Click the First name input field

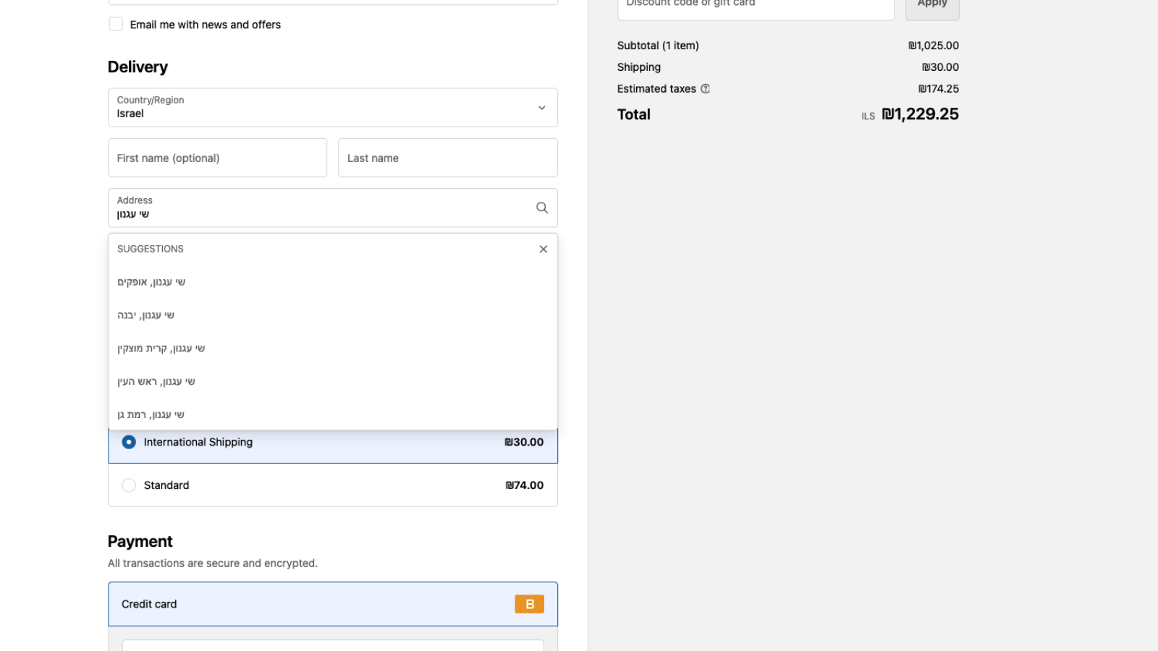pyautogui.click(x=217, y=158)
